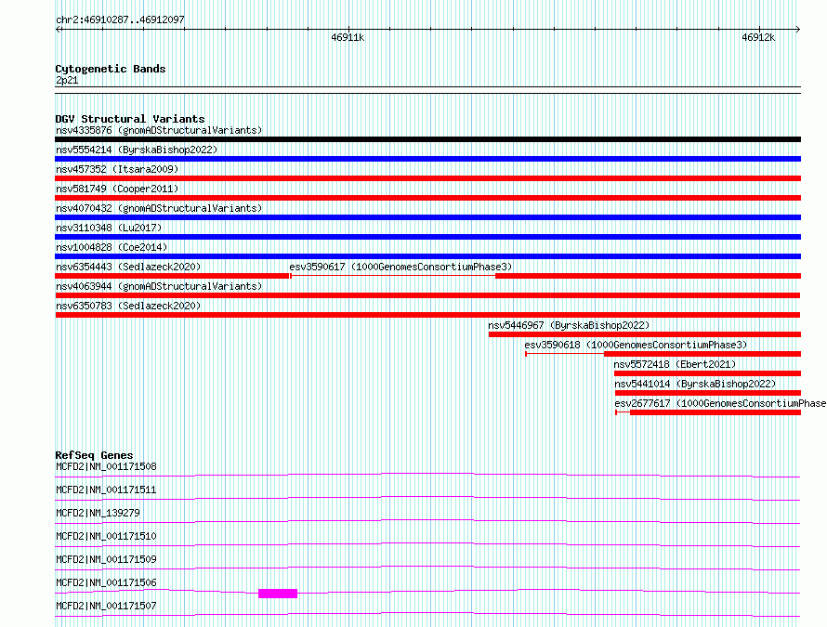Image resolution: width=827 pixels, height=627 pixels.
Task: Select the blue nsv5554214 variant bar
Action: pyautogui.click(x=427, y=159)
